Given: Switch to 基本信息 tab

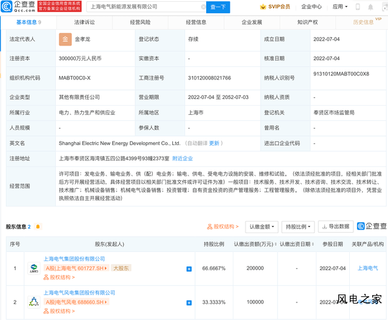Looking at the screenshot, I should click(28, 22).
